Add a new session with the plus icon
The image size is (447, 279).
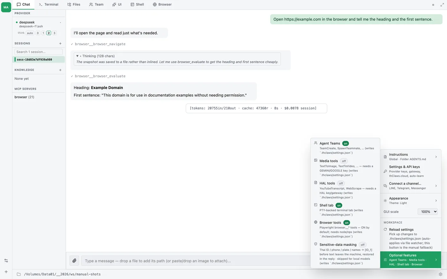click(60, 43)
